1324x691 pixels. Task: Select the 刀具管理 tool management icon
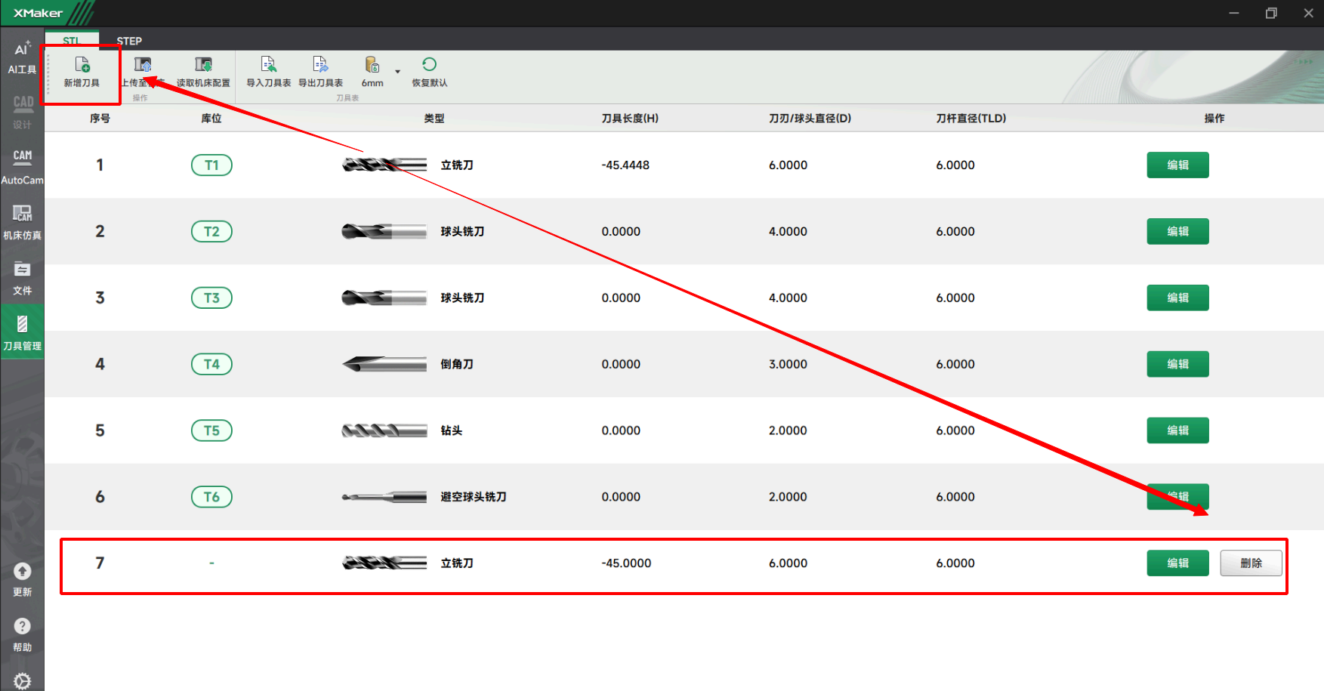tap(23, 325)
